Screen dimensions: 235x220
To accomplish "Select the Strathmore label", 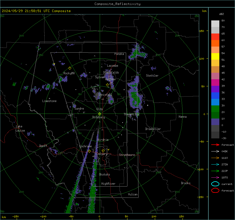I will pyautogui.click(x=127, y=155).
